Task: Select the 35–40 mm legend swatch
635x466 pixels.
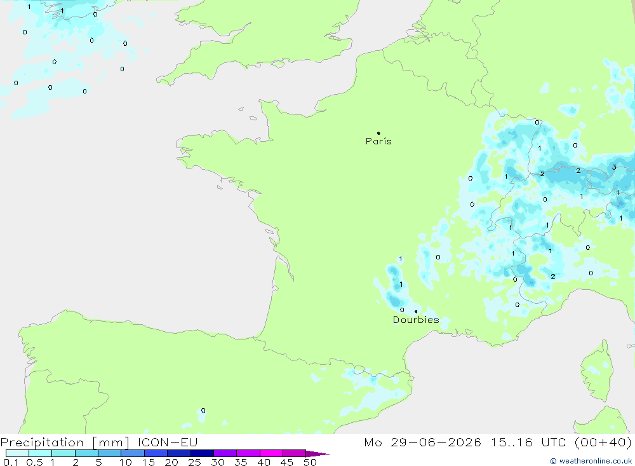Action: point(248,453)
